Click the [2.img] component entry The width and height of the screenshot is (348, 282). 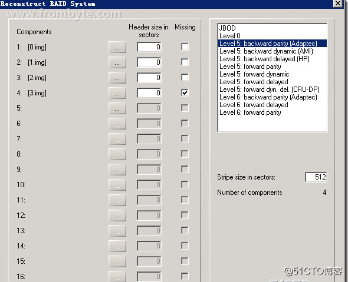tap(37, 78)
